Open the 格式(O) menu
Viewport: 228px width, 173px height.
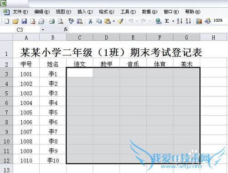(106, 12)
